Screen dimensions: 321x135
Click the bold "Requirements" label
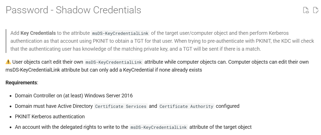point(21,83)
